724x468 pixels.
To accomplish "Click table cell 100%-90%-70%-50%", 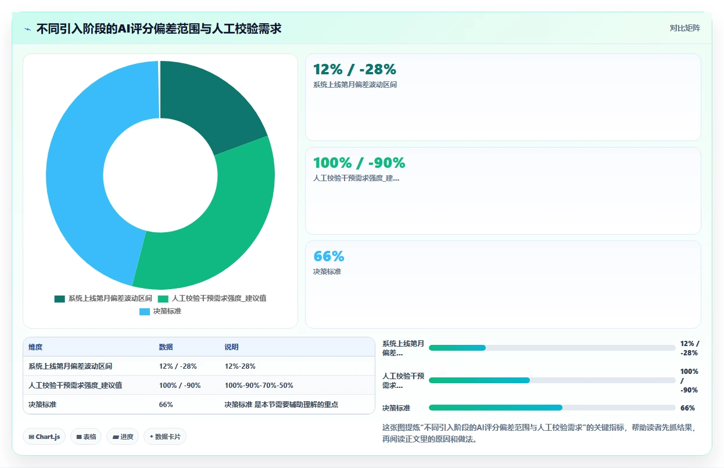I will pyautogui.click(x=259, y=386).
